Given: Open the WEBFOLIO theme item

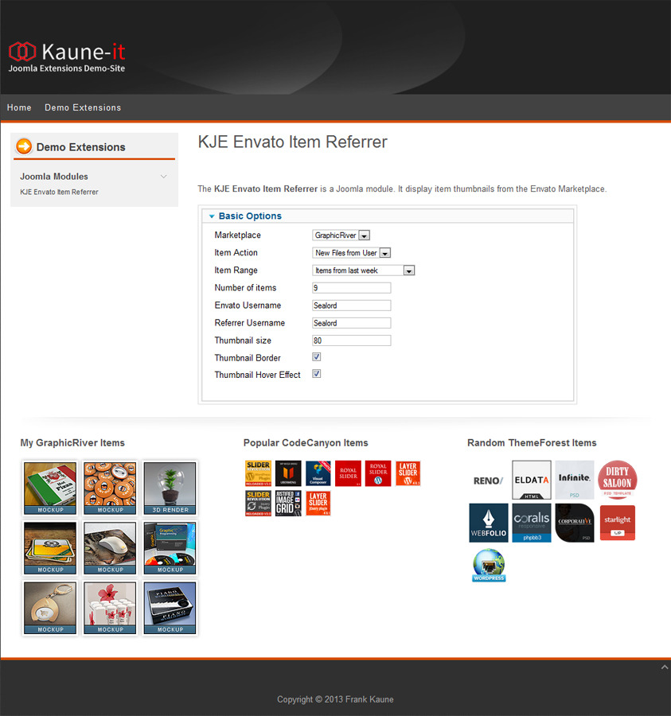Looking at the screenshot, I should coord(488,523).
